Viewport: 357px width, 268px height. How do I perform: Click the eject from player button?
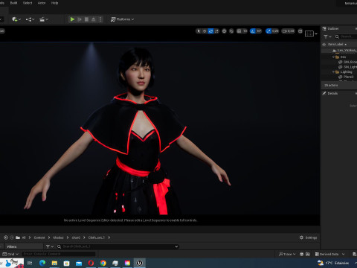click(x=94, y=19)
